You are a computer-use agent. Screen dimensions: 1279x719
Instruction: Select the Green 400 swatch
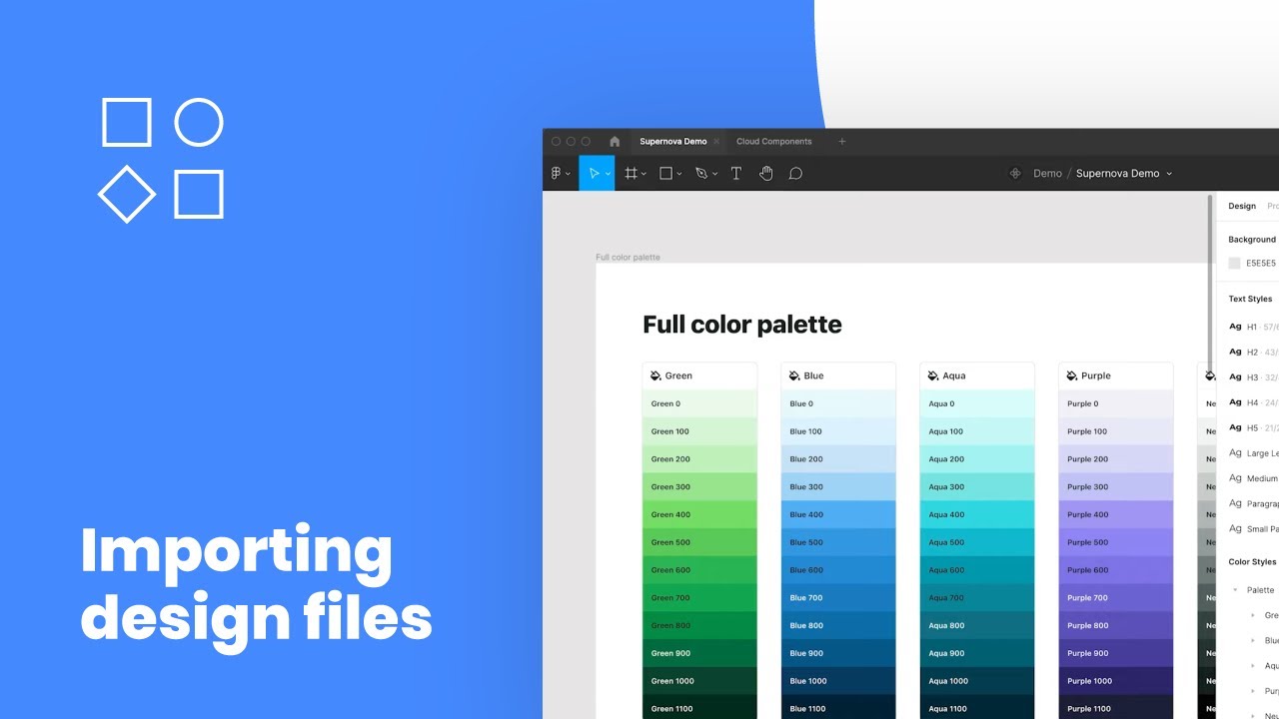click(x=699, y=514)
